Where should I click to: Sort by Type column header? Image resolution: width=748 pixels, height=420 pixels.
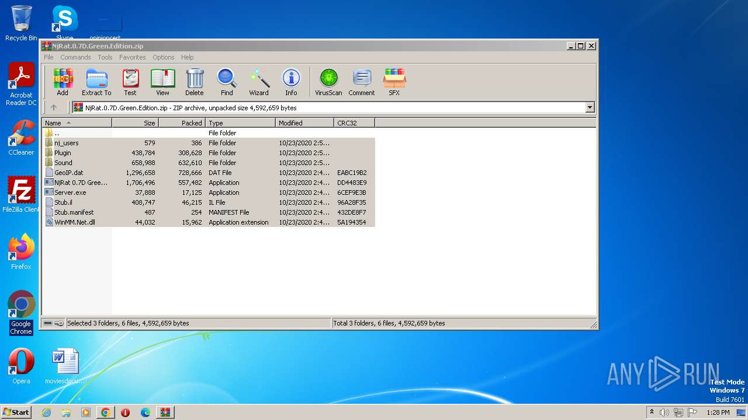[240, 123]
